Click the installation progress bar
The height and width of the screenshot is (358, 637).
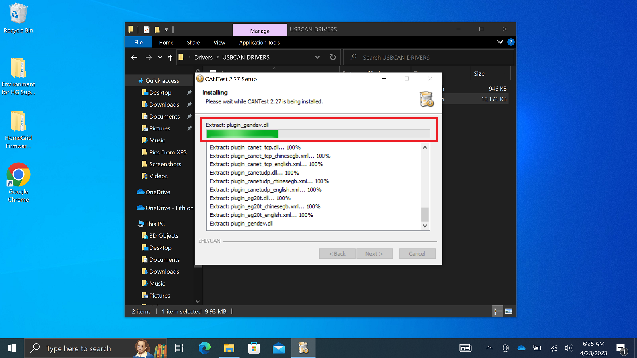[x=318, y=134]
